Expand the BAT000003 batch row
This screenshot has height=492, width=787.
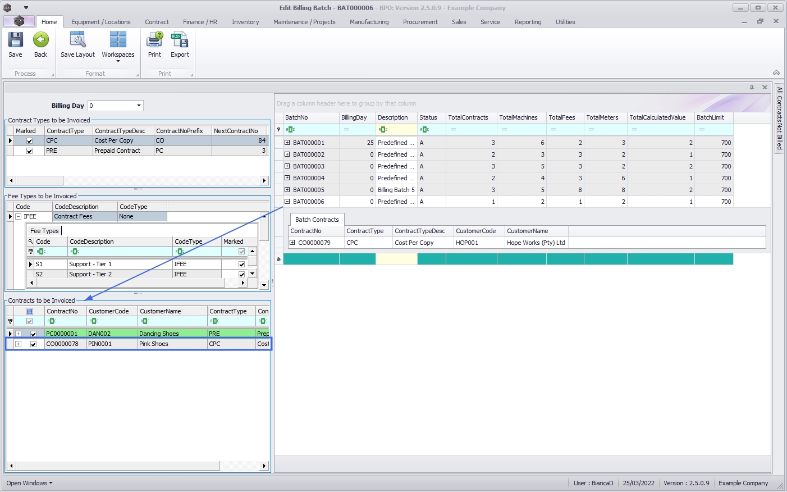tap(287, 166)
